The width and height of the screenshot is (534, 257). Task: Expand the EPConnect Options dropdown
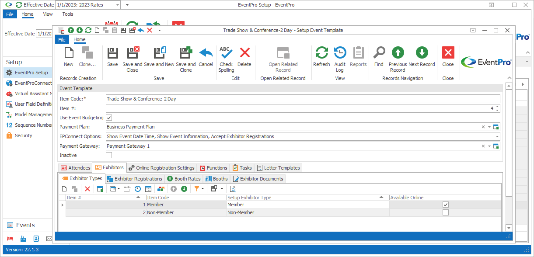pyautogui.click(x=497, y=136)
